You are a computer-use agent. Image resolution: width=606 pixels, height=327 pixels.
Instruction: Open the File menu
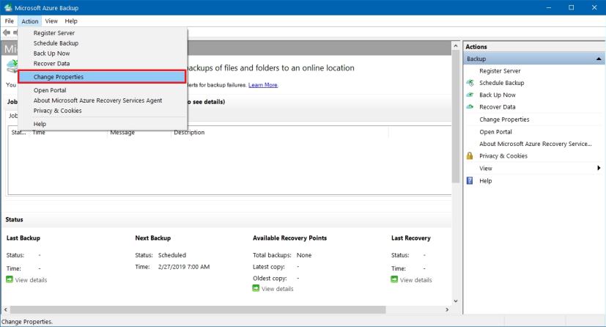pyautogui.click(x=10, y=21)
